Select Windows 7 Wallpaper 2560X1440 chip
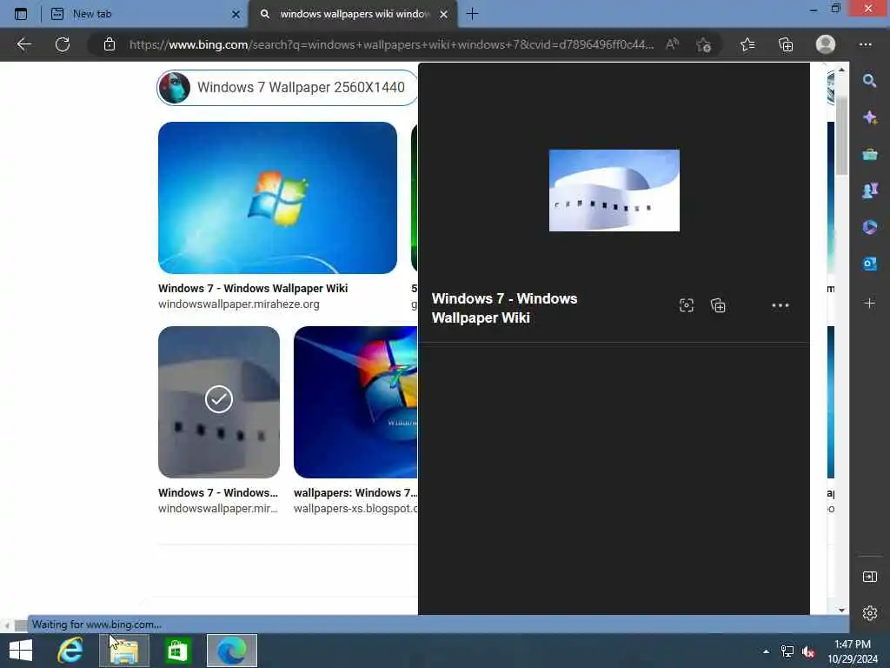The width and height of the screenshot is (890, 668). (288, 88)
